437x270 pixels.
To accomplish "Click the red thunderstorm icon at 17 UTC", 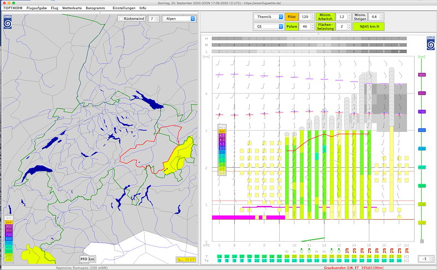I will point(399,251).
